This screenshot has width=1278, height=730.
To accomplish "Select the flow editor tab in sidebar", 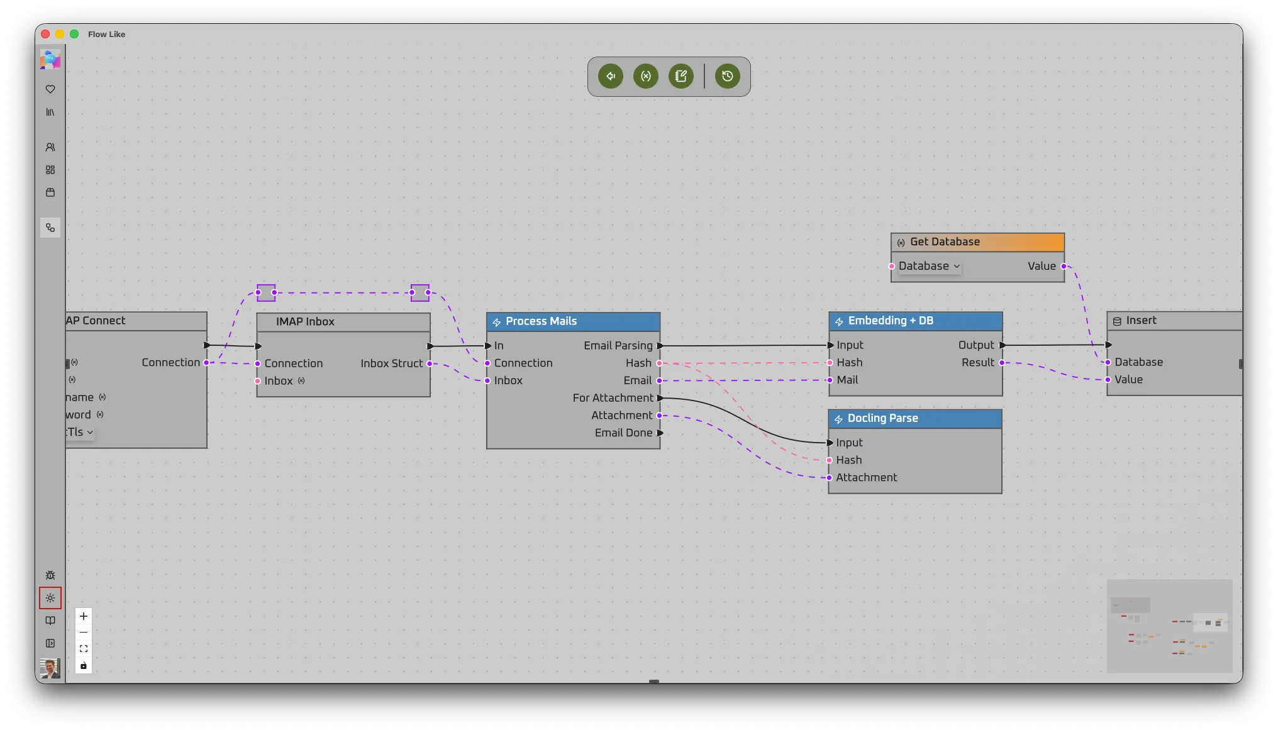I will click(x=50, y=228).
